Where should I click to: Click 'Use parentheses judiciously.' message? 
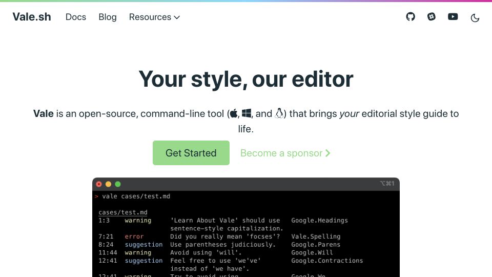pos(223,245)
